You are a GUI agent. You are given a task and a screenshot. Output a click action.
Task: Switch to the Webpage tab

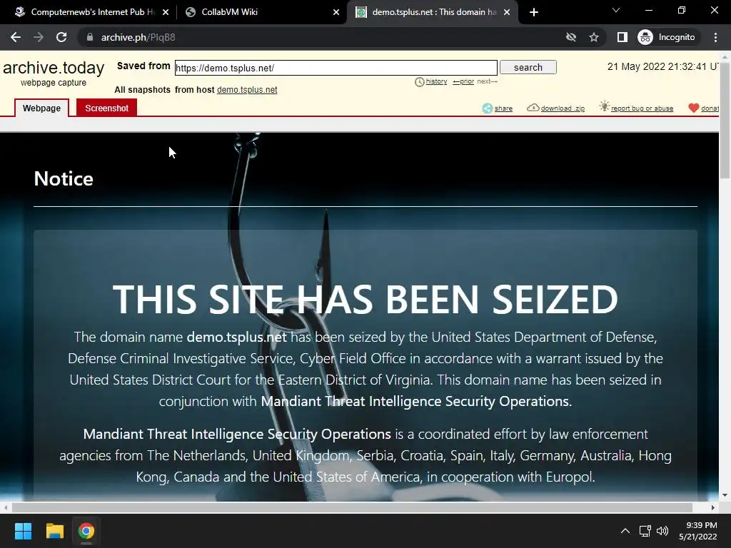(x=41, y=108)
